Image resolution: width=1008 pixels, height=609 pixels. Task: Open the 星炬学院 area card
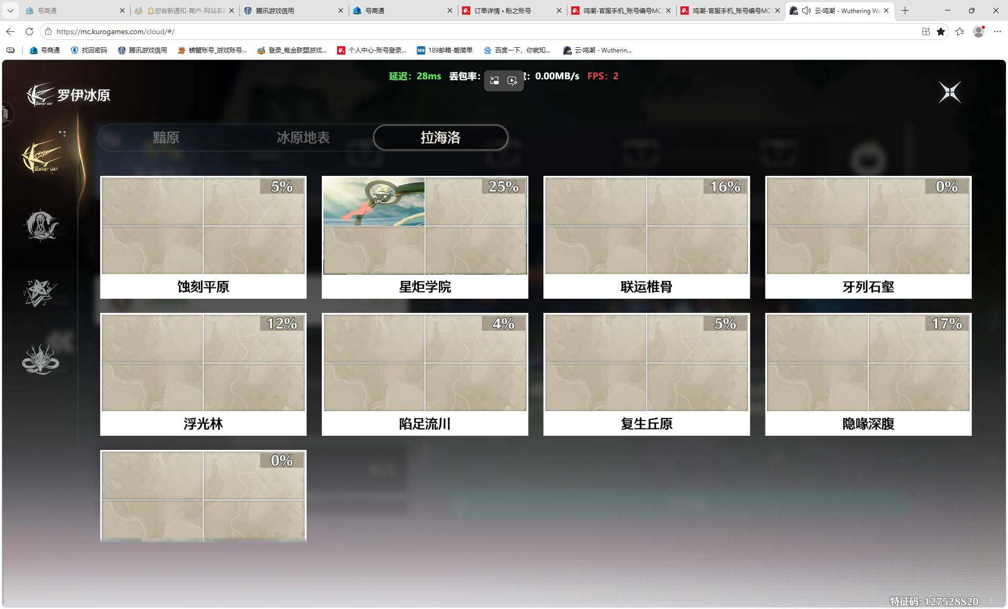[425, 237]
